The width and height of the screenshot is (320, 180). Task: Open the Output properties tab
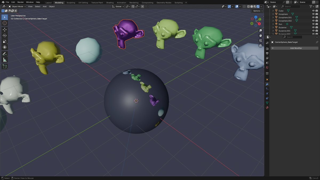tap(267, 54)
